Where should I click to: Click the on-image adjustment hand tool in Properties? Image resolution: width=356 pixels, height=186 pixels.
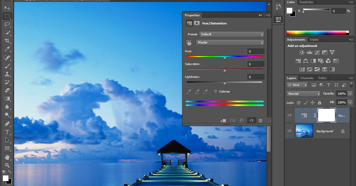point(189,43)
